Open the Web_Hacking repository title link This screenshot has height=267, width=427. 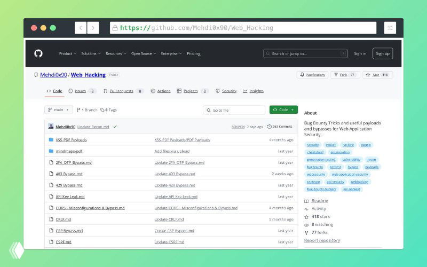[x=88, y=75]
